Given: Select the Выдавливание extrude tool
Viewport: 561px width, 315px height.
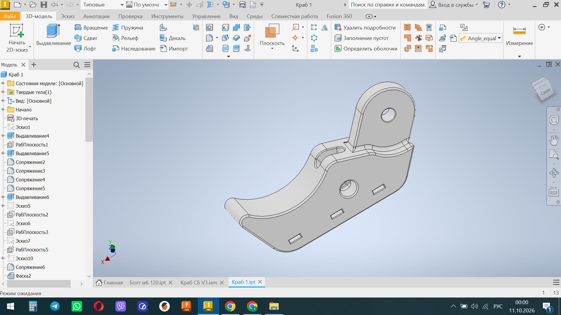Looking at the screenshot, I should coord(53,35).
